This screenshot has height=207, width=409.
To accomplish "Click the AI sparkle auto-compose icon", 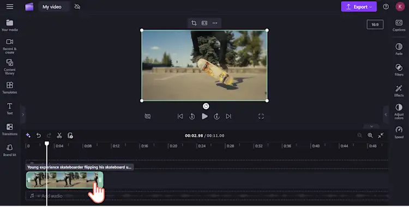I will tap(28, 135).
